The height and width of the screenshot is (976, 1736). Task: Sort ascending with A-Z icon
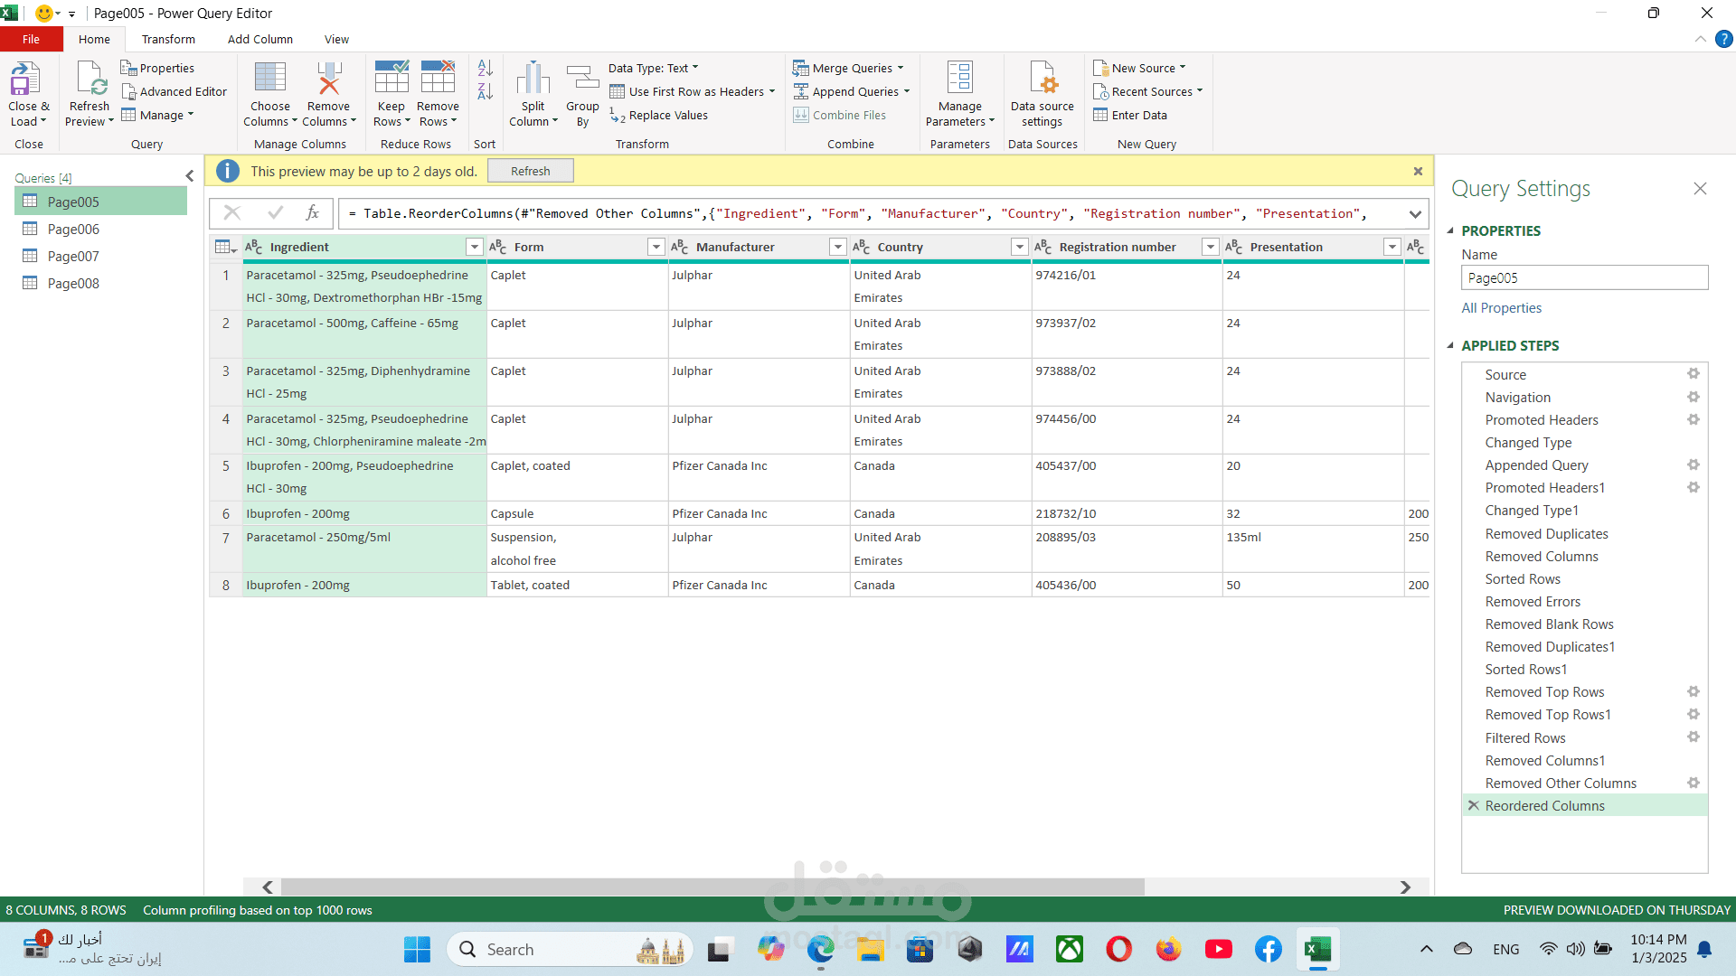486,68
